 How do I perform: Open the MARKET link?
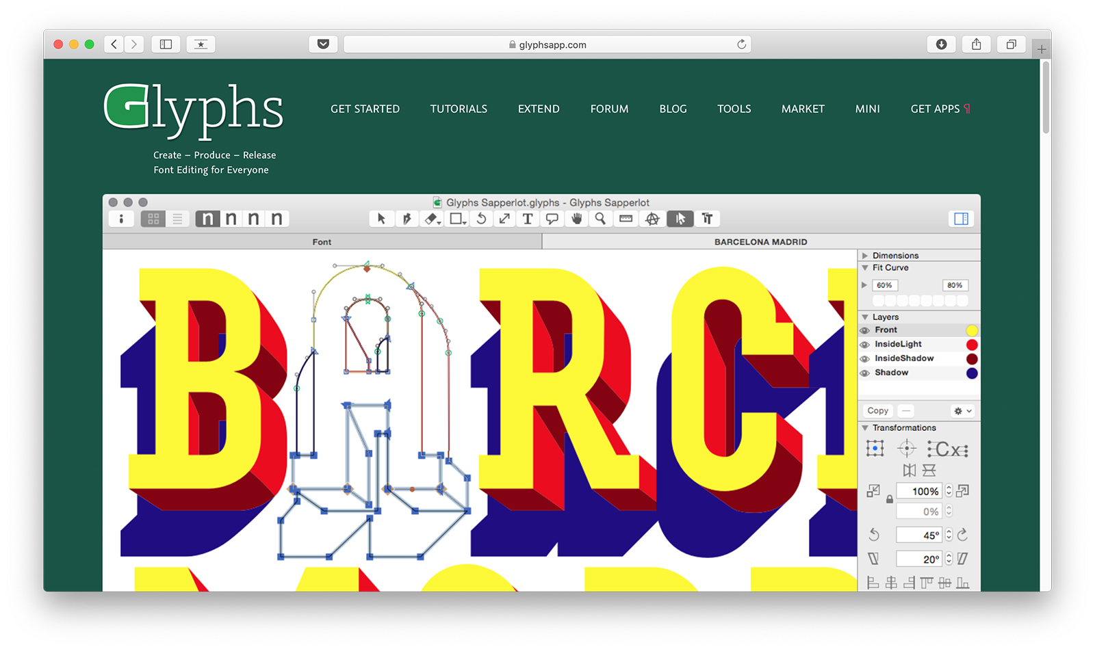803,109
